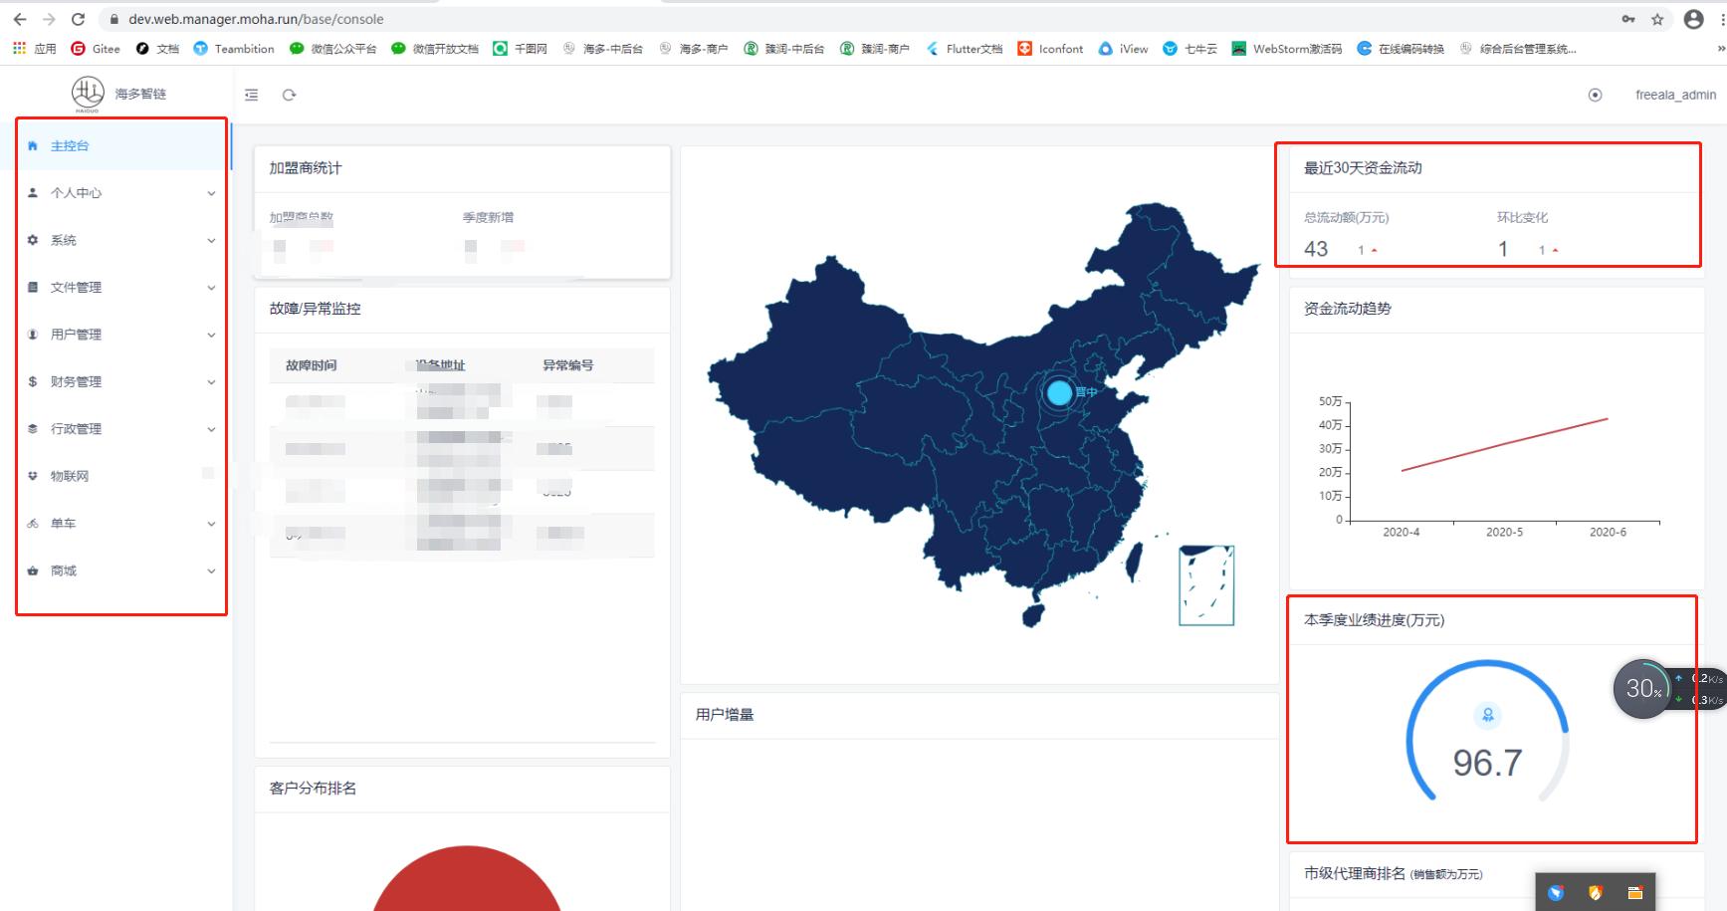The height and width of the screenshot is (911, 1727).
Task: Click the fullscreen toggle icon near freeala_admin
Action: coord(1596,95)
